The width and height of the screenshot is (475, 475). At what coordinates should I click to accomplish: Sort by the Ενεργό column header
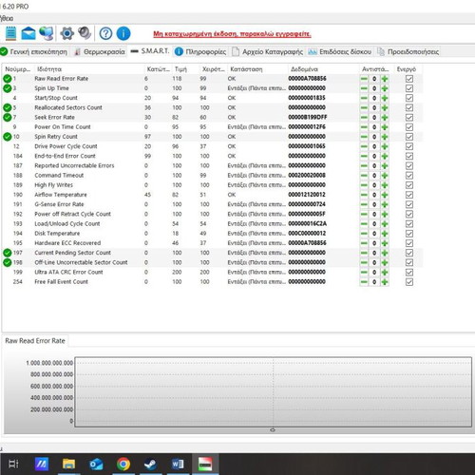[408, 69]
